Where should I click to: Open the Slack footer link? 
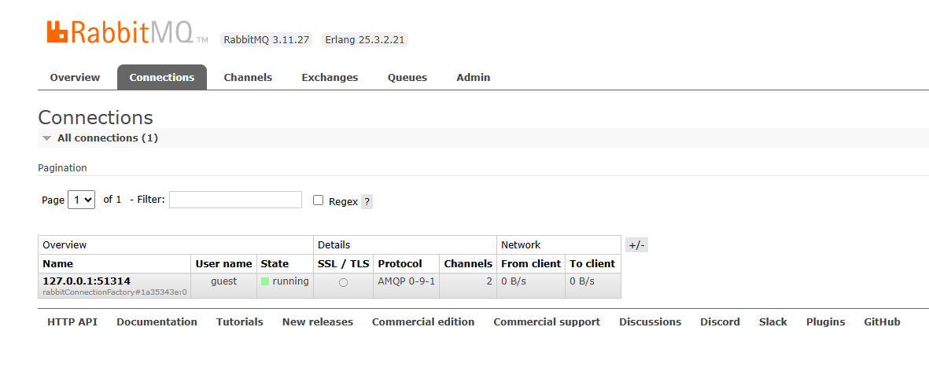click(x=773, y=322)
